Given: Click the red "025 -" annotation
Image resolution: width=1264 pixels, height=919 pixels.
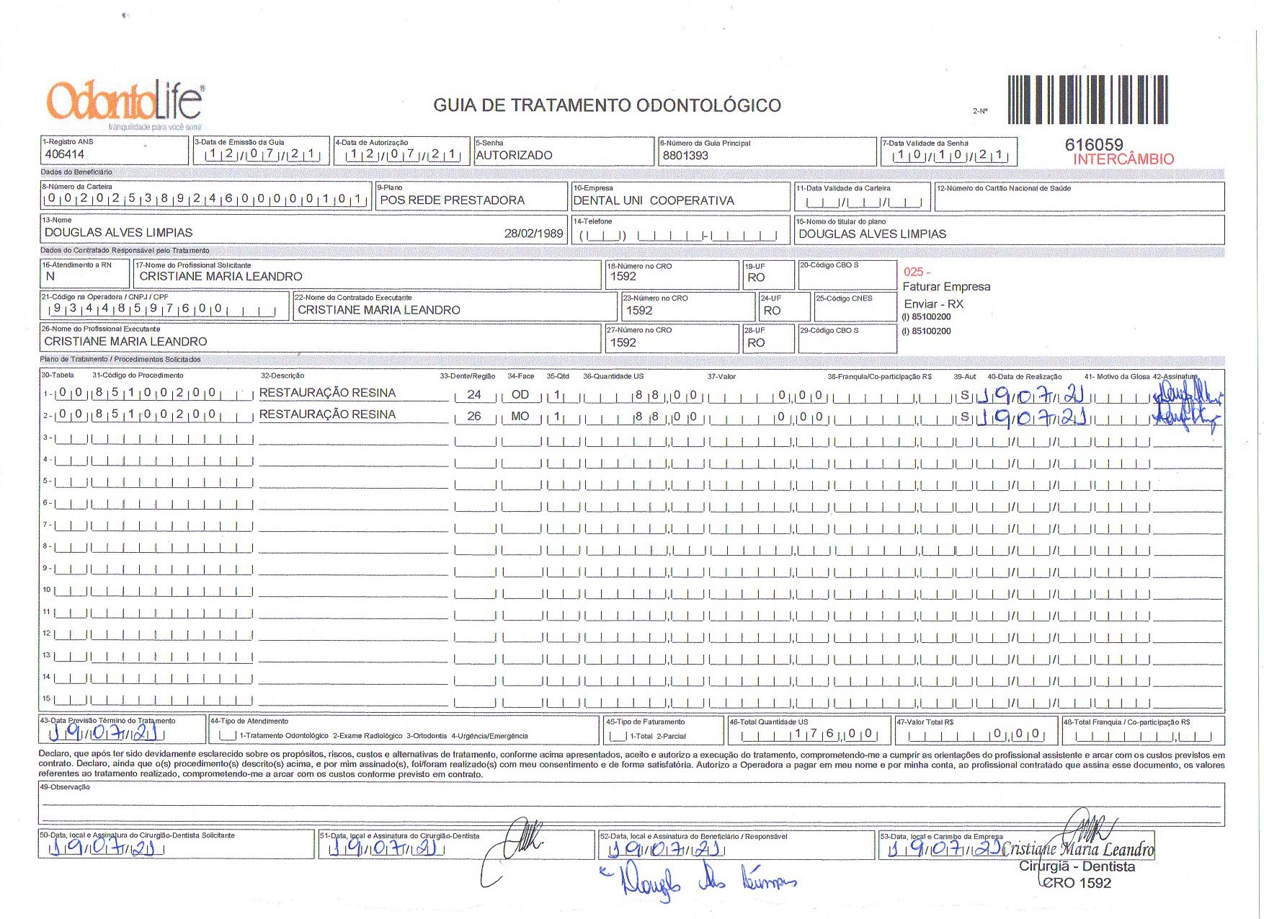Looking at the screenshot, I should [x=917, y=272].
